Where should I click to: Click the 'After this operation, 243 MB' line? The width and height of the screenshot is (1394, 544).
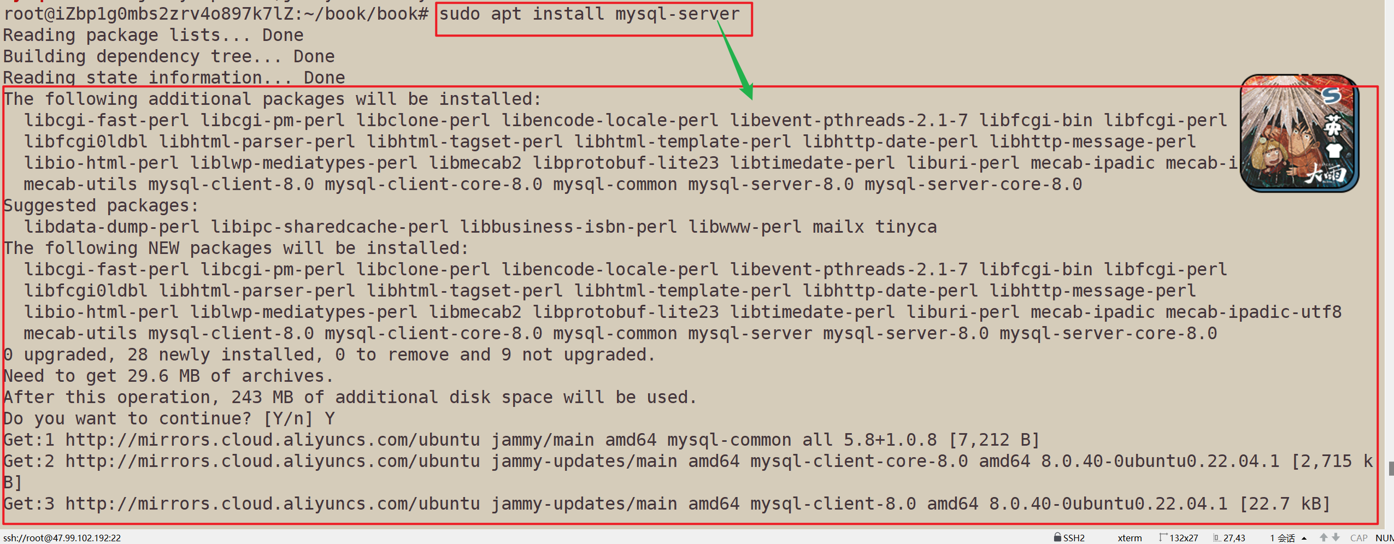[350, 398]
